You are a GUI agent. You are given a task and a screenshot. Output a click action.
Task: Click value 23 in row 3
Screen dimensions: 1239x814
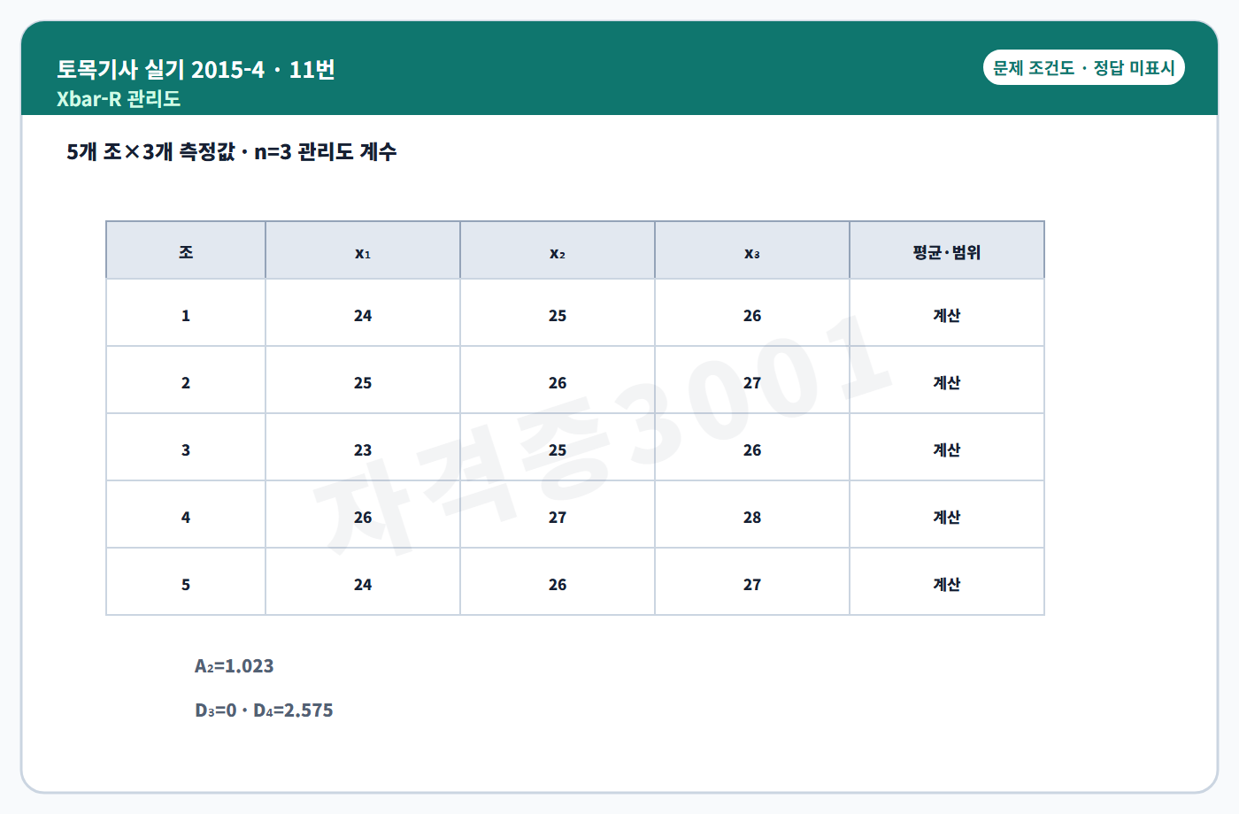click(363, 448)
